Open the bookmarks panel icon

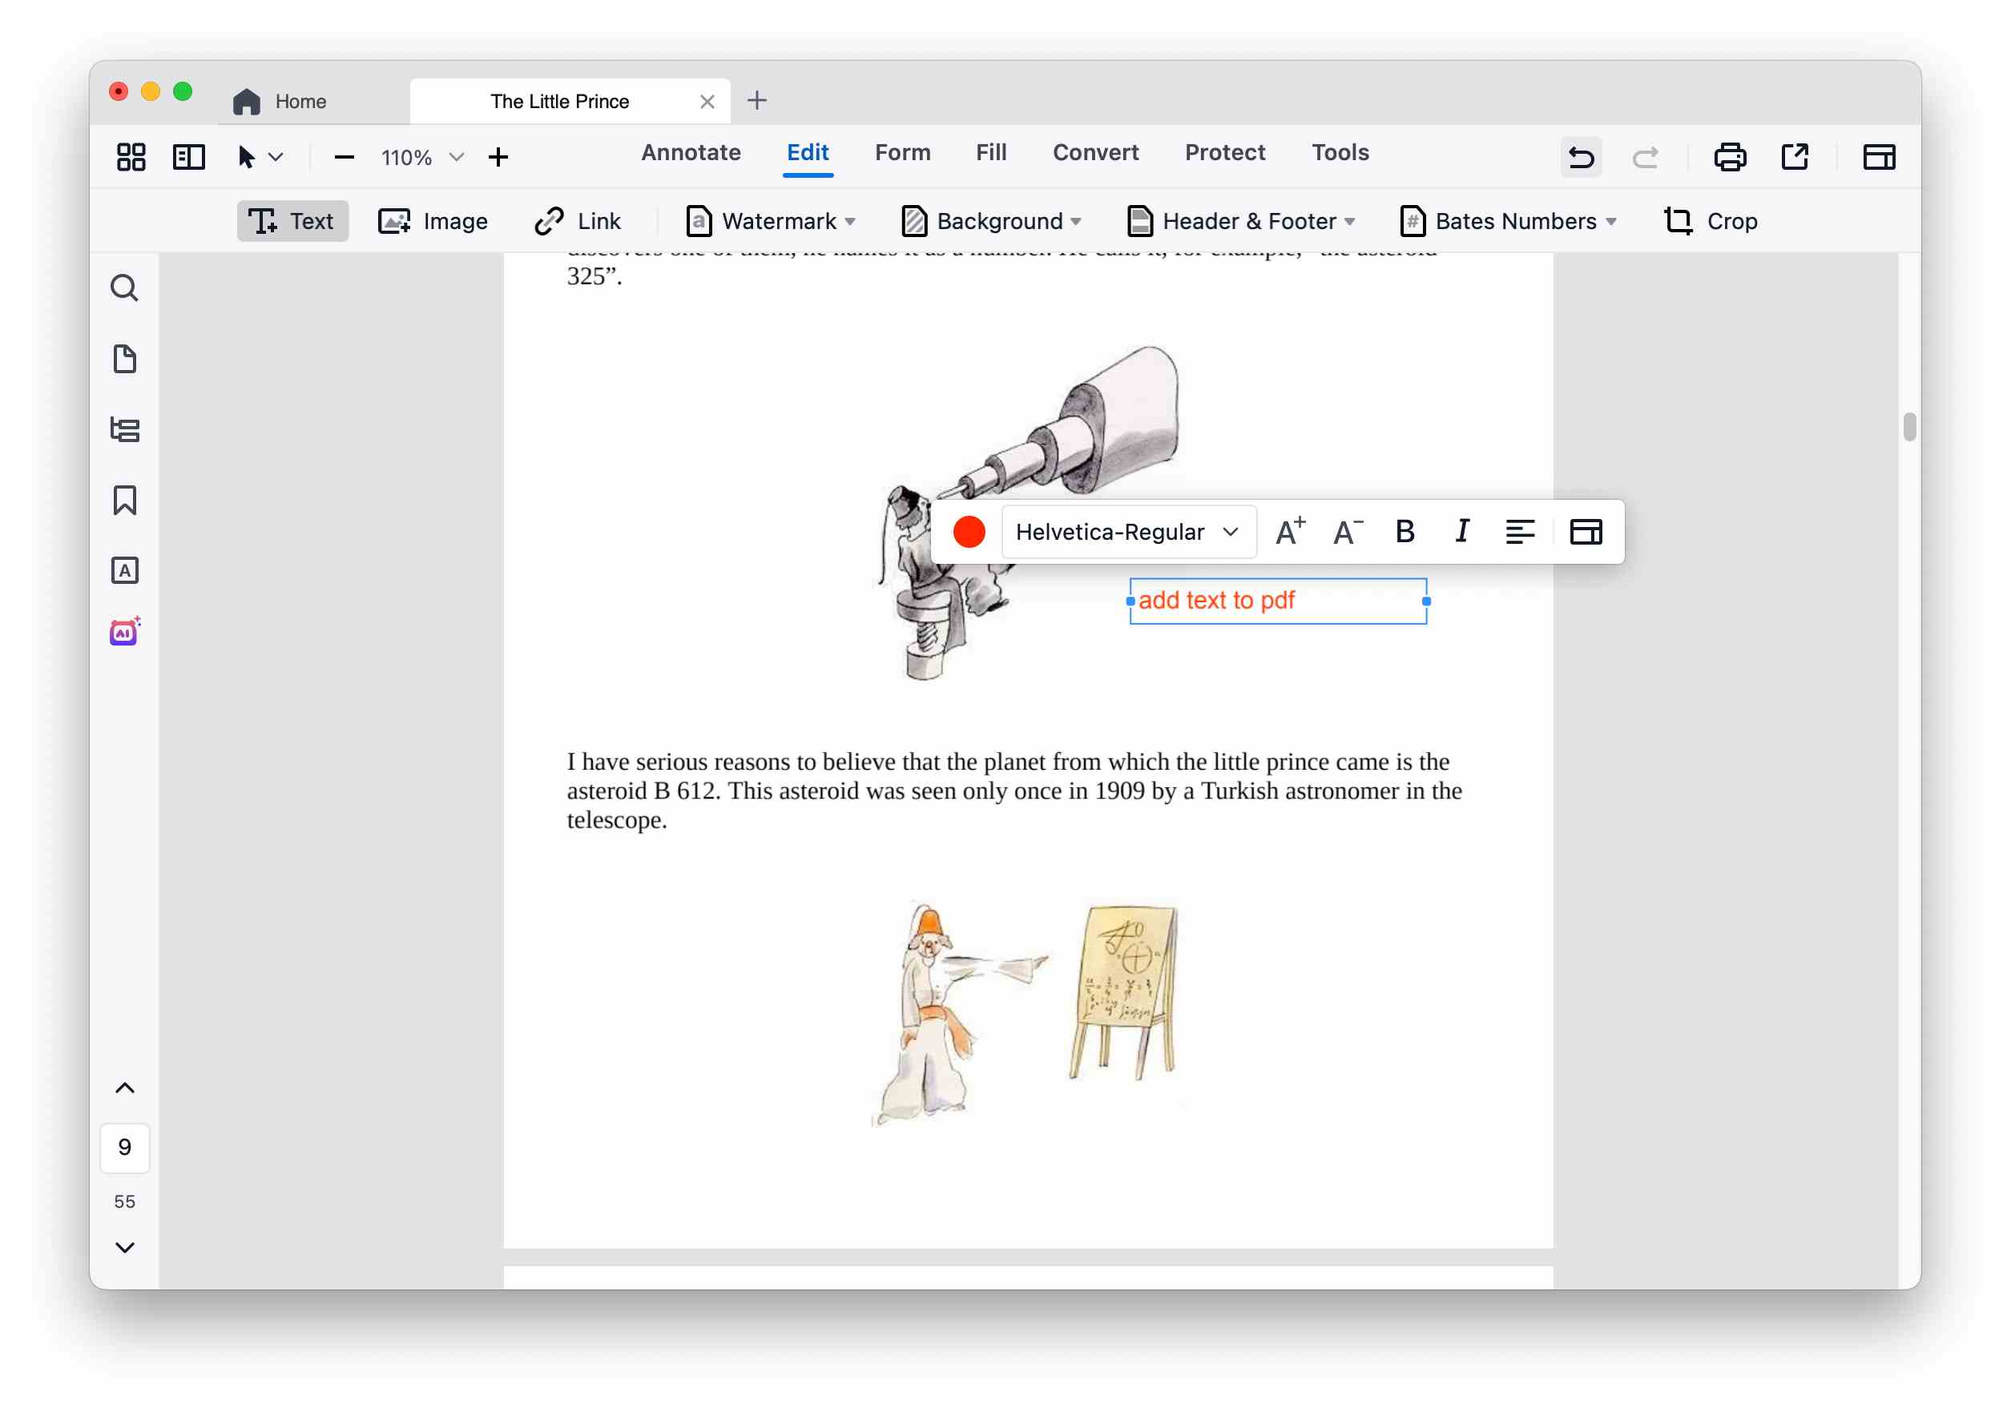pos(124,501)
